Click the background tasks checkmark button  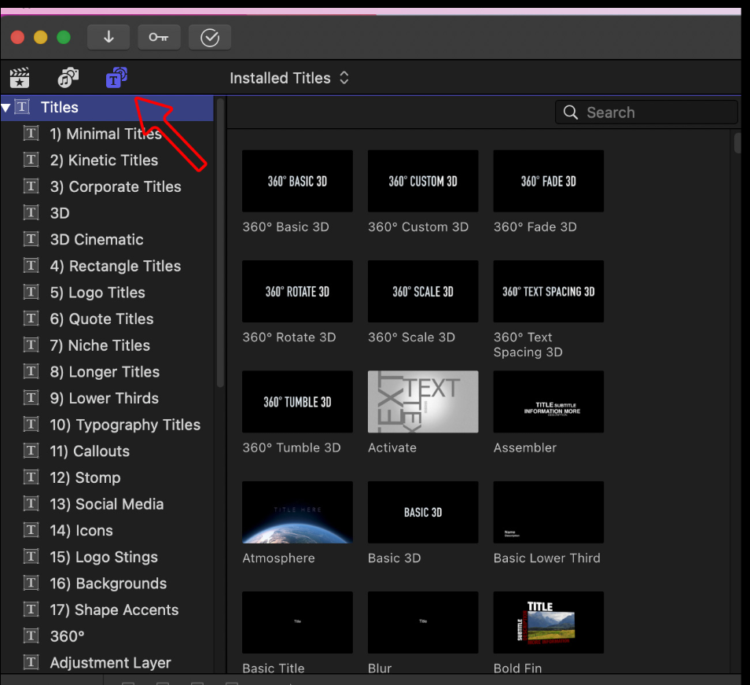[209, 37]
